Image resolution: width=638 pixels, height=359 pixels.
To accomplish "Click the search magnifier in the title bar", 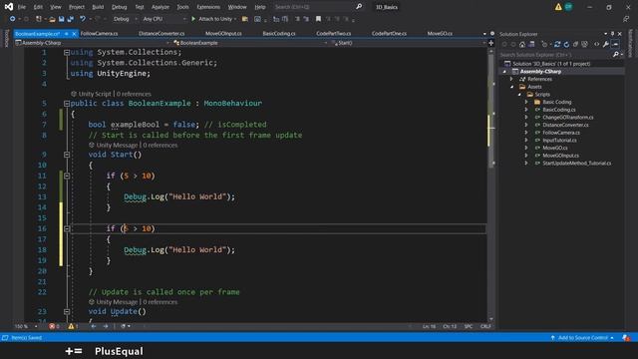I will [359, 7].
